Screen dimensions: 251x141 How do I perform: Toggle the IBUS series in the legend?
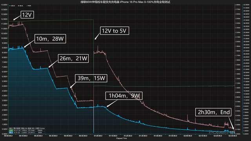point(20,6)
